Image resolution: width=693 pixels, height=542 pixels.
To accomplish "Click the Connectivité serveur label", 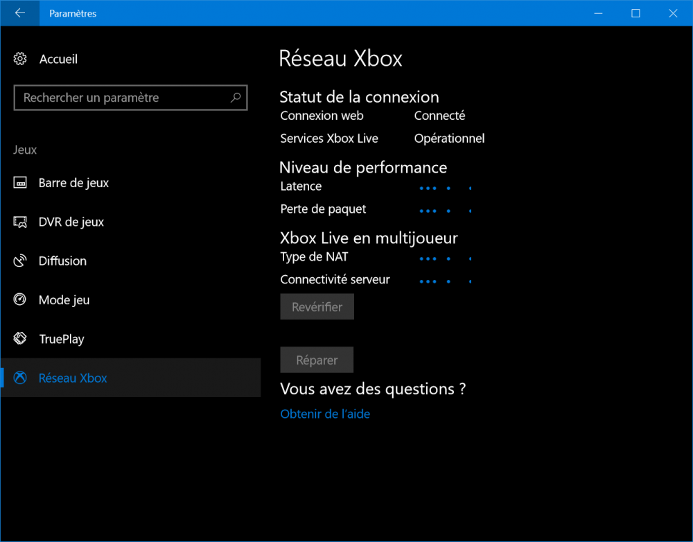I will tap(335, 279).
